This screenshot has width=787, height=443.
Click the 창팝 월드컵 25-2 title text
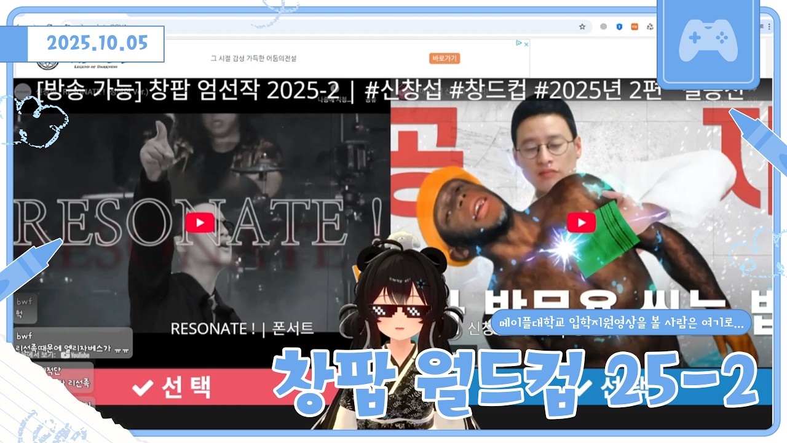click(516, 385)
